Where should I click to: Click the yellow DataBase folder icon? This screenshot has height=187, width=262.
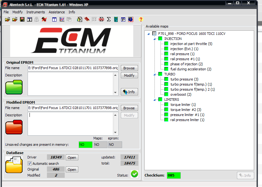[14, 164]
